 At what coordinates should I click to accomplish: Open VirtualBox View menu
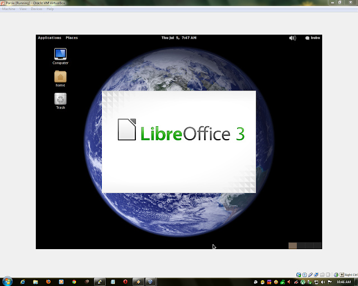pos(23,9)
